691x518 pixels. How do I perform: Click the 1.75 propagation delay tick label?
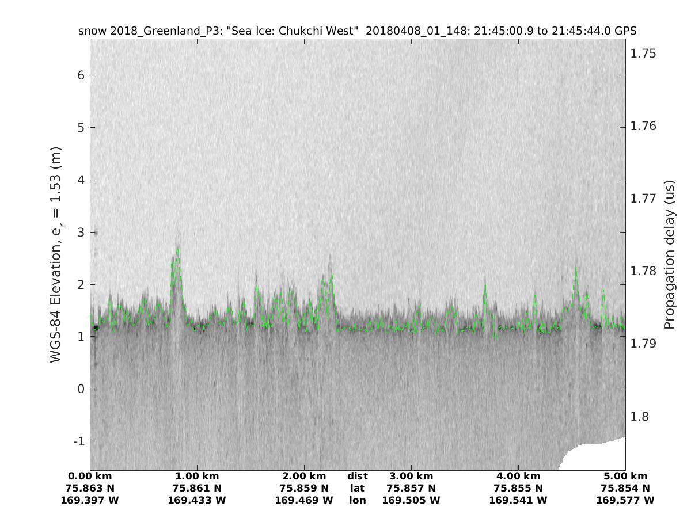click(x=643, y=54)
